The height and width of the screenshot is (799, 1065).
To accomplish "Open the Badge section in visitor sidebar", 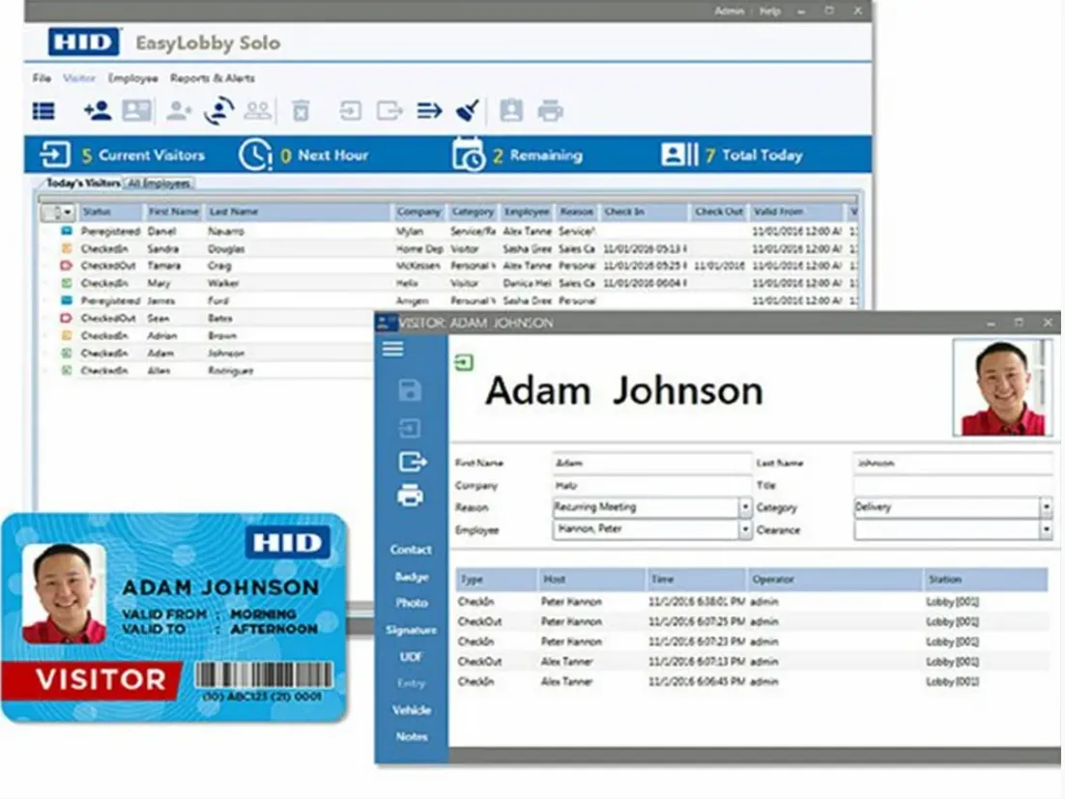I will pos(412,577).
